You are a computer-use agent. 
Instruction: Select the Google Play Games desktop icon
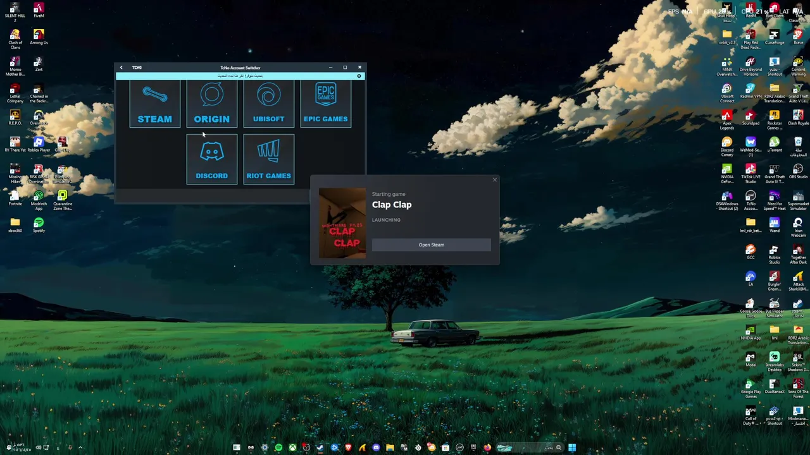(x=751, y=389)
